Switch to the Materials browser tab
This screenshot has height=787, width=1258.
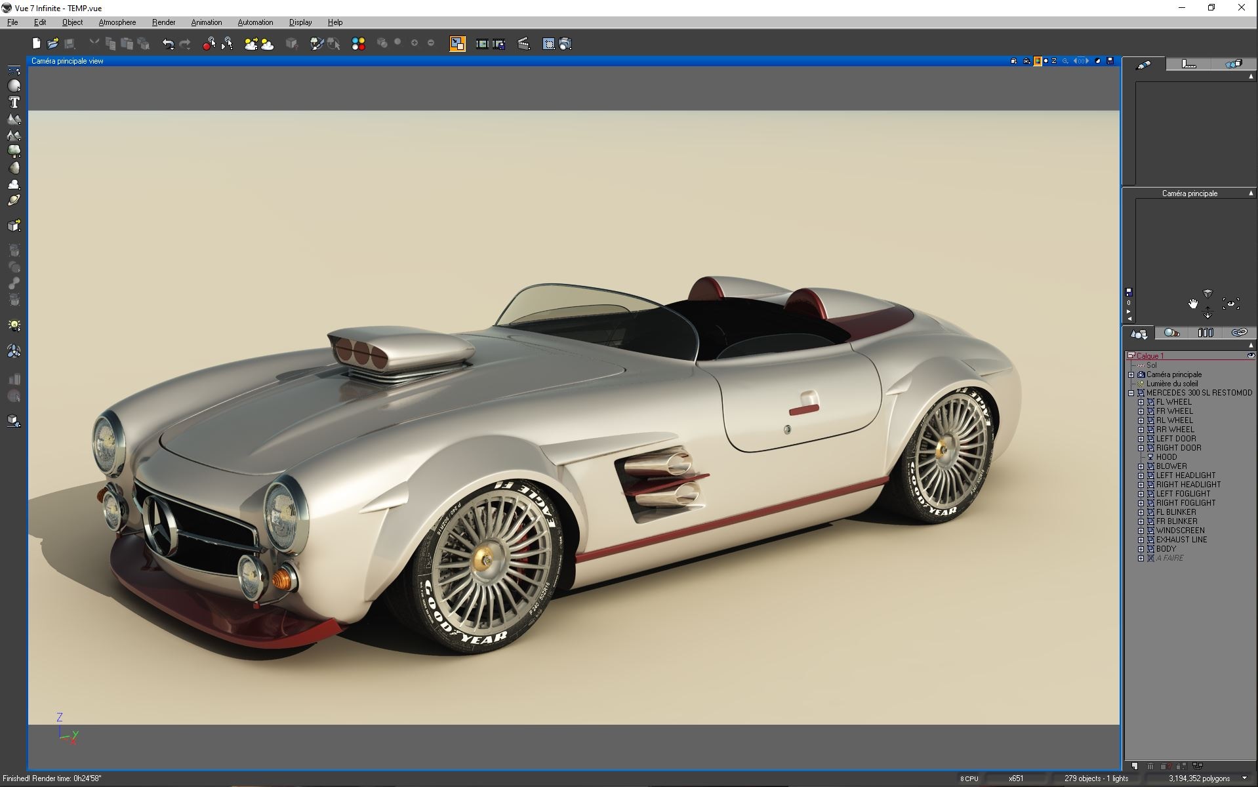(x=1171, y=333)
